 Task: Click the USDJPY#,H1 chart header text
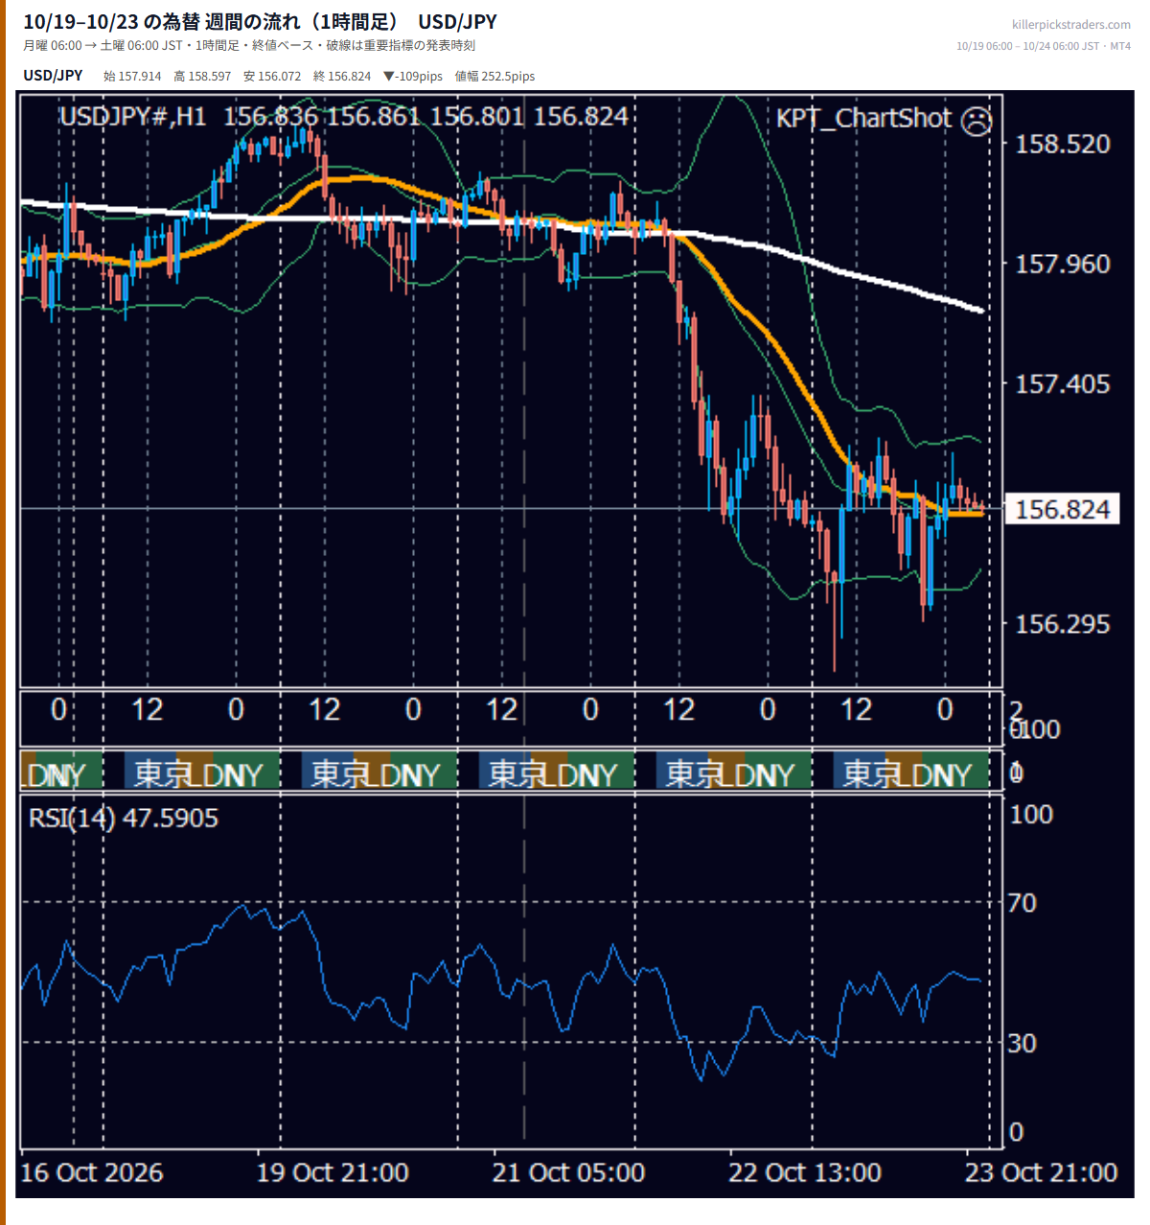click(x=132, y=117)
